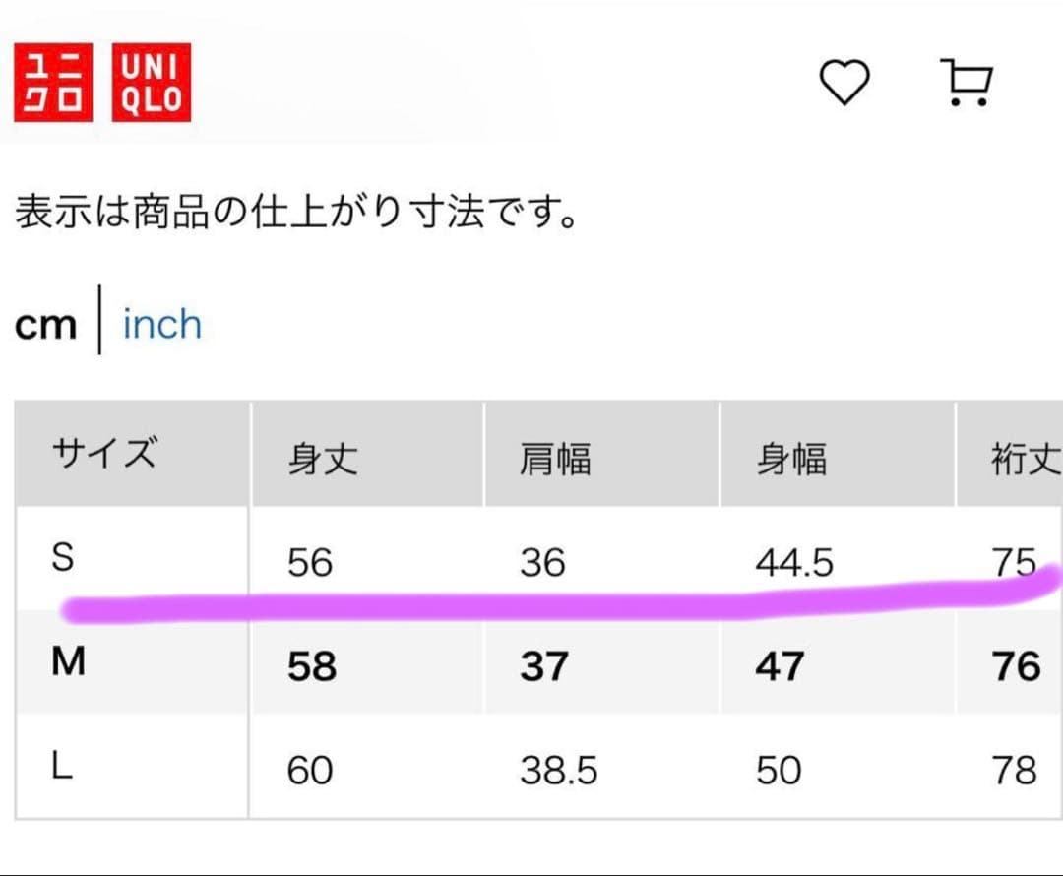Open the shopping cart icon
Image resolution: width=1063 pixels, height=876 pixels.
pos(966,83)
